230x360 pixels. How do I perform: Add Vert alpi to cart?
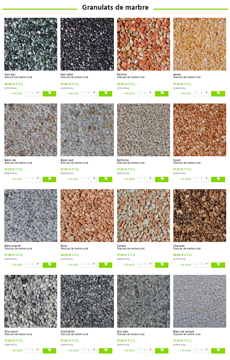(49, 93)
